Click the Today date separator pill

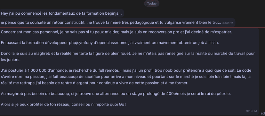tap(152, 4)
